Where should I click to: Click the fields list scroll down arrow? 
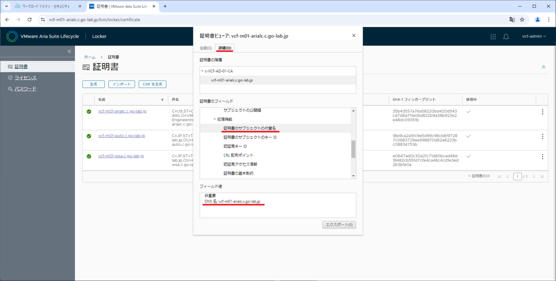354,175
